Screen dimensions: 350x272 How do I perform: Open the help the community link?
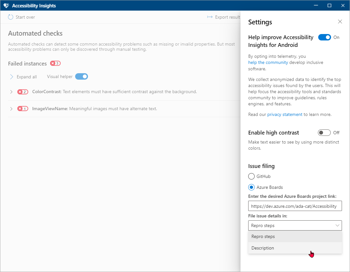pyautogui.click(x=268, y=63)
